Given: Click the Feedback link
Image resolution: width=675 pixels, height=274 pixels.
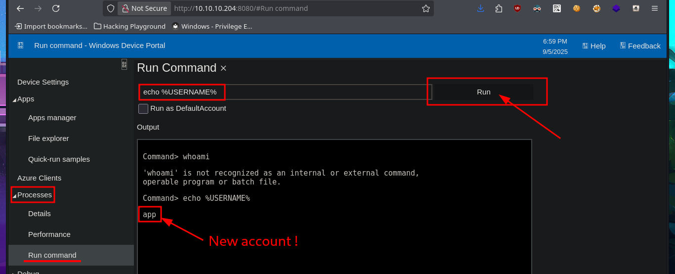Looking at the screenshot, I should click(x=640, y=46).
